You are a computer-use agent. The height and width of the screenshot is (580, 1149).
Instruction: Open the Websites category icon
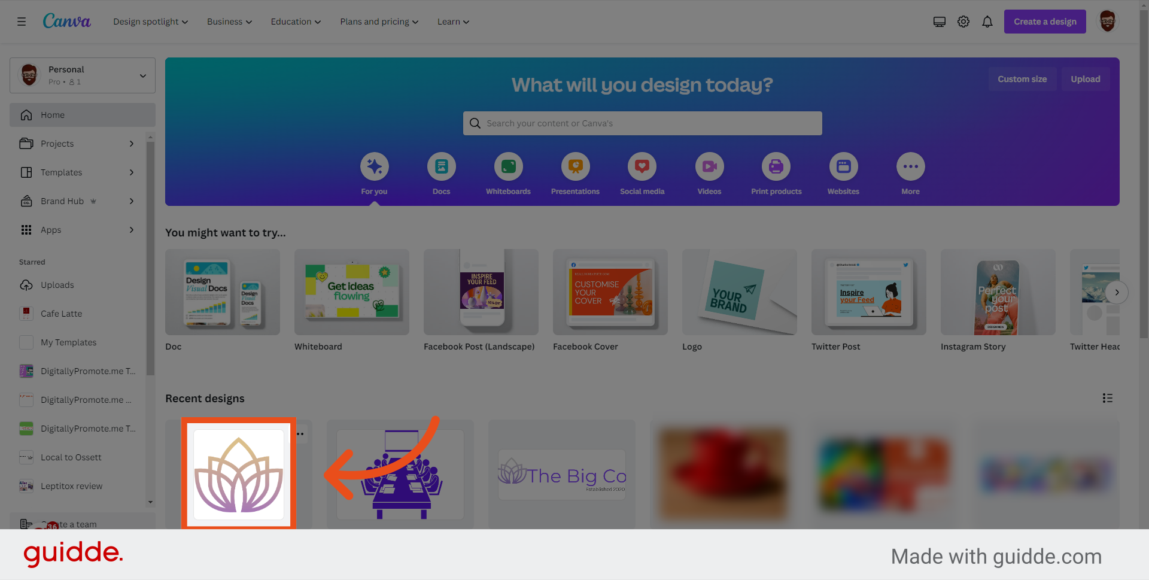pyautogui.click(x=843, y=166)
